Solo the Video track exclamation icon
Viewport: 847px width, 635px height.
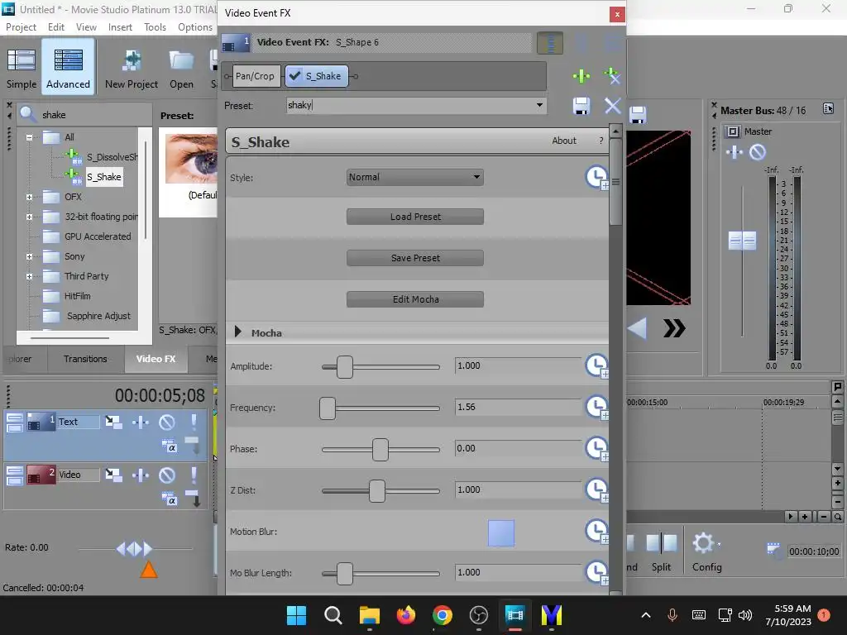pyautogui.click(x=194, y=475)
